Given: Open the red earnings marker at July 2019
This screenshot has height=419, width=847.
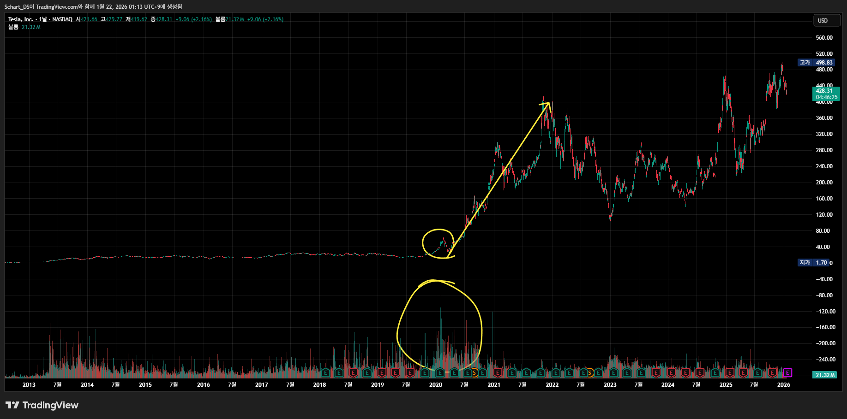Looking at the screenshot, I should click(x=410, y=373).
